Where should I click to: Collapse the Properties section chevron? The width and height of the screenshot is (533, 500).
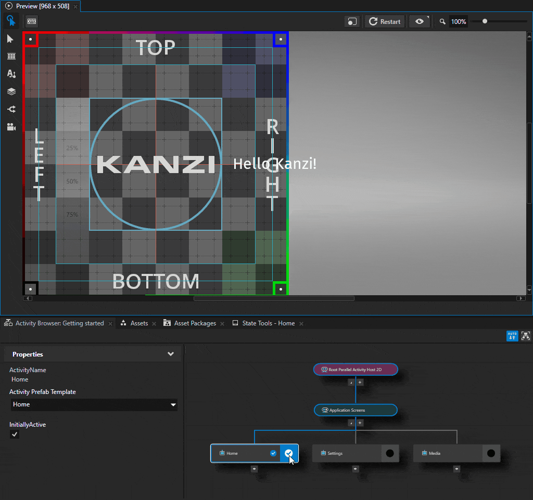pos(170,354)
